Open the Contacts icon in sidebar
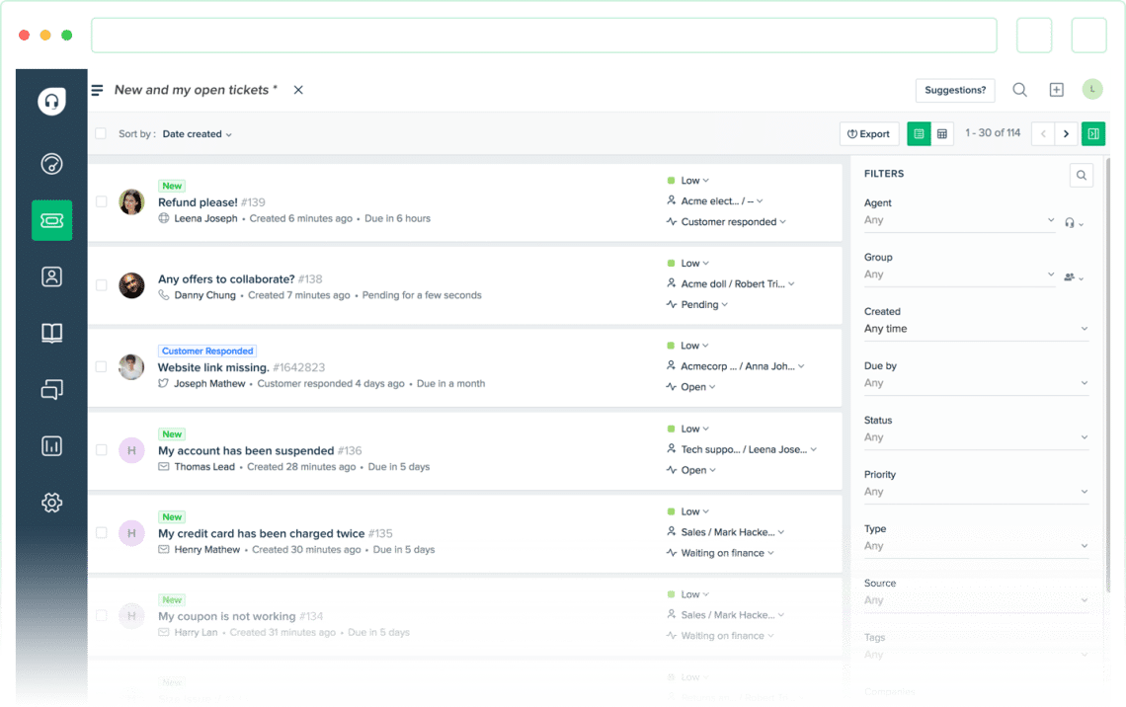Screen dimensions: 1126x707 tap(51, 277)
